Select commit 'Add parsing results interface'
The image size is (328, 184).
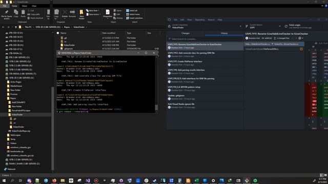[205, 72]
